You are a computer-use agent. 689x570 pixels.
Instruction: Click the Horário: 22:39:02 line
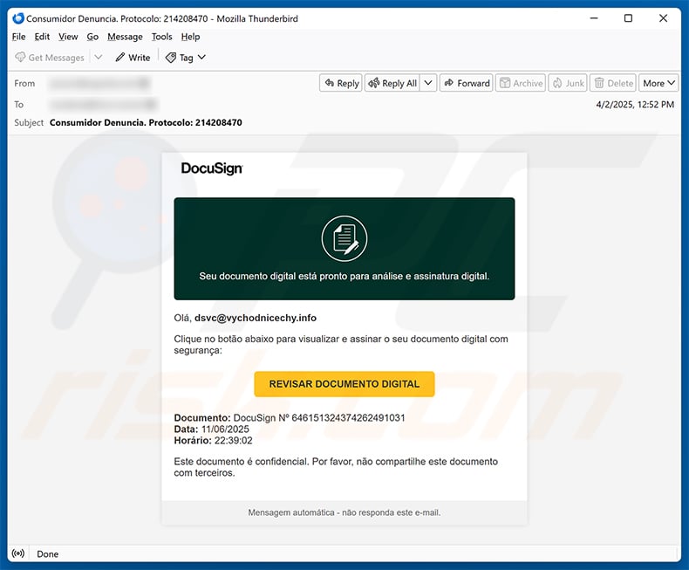pyautogui.click(x=213, y=441)
